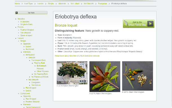Open Feather Shaped under Fronds

click(x=27, y=30)
